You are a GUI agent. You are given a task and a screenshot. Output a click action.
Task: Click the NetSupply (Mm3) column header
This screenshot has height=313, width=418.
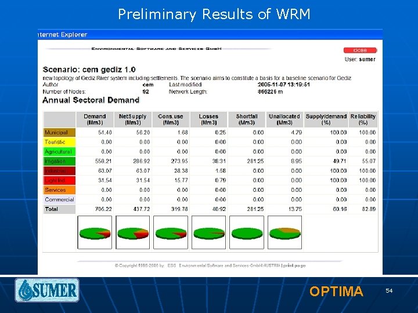pos(133,119)
